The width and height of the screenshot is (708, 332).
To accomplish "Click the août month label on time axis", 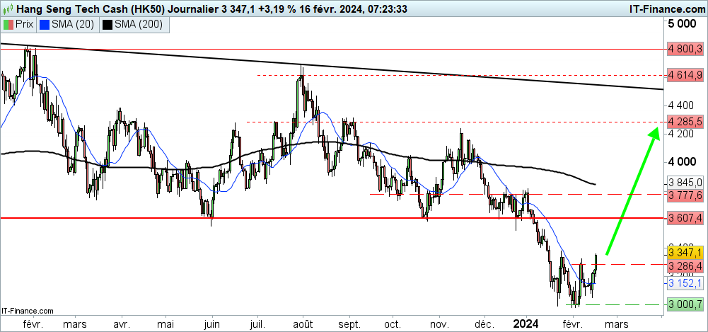I will [x=304, y=323].
